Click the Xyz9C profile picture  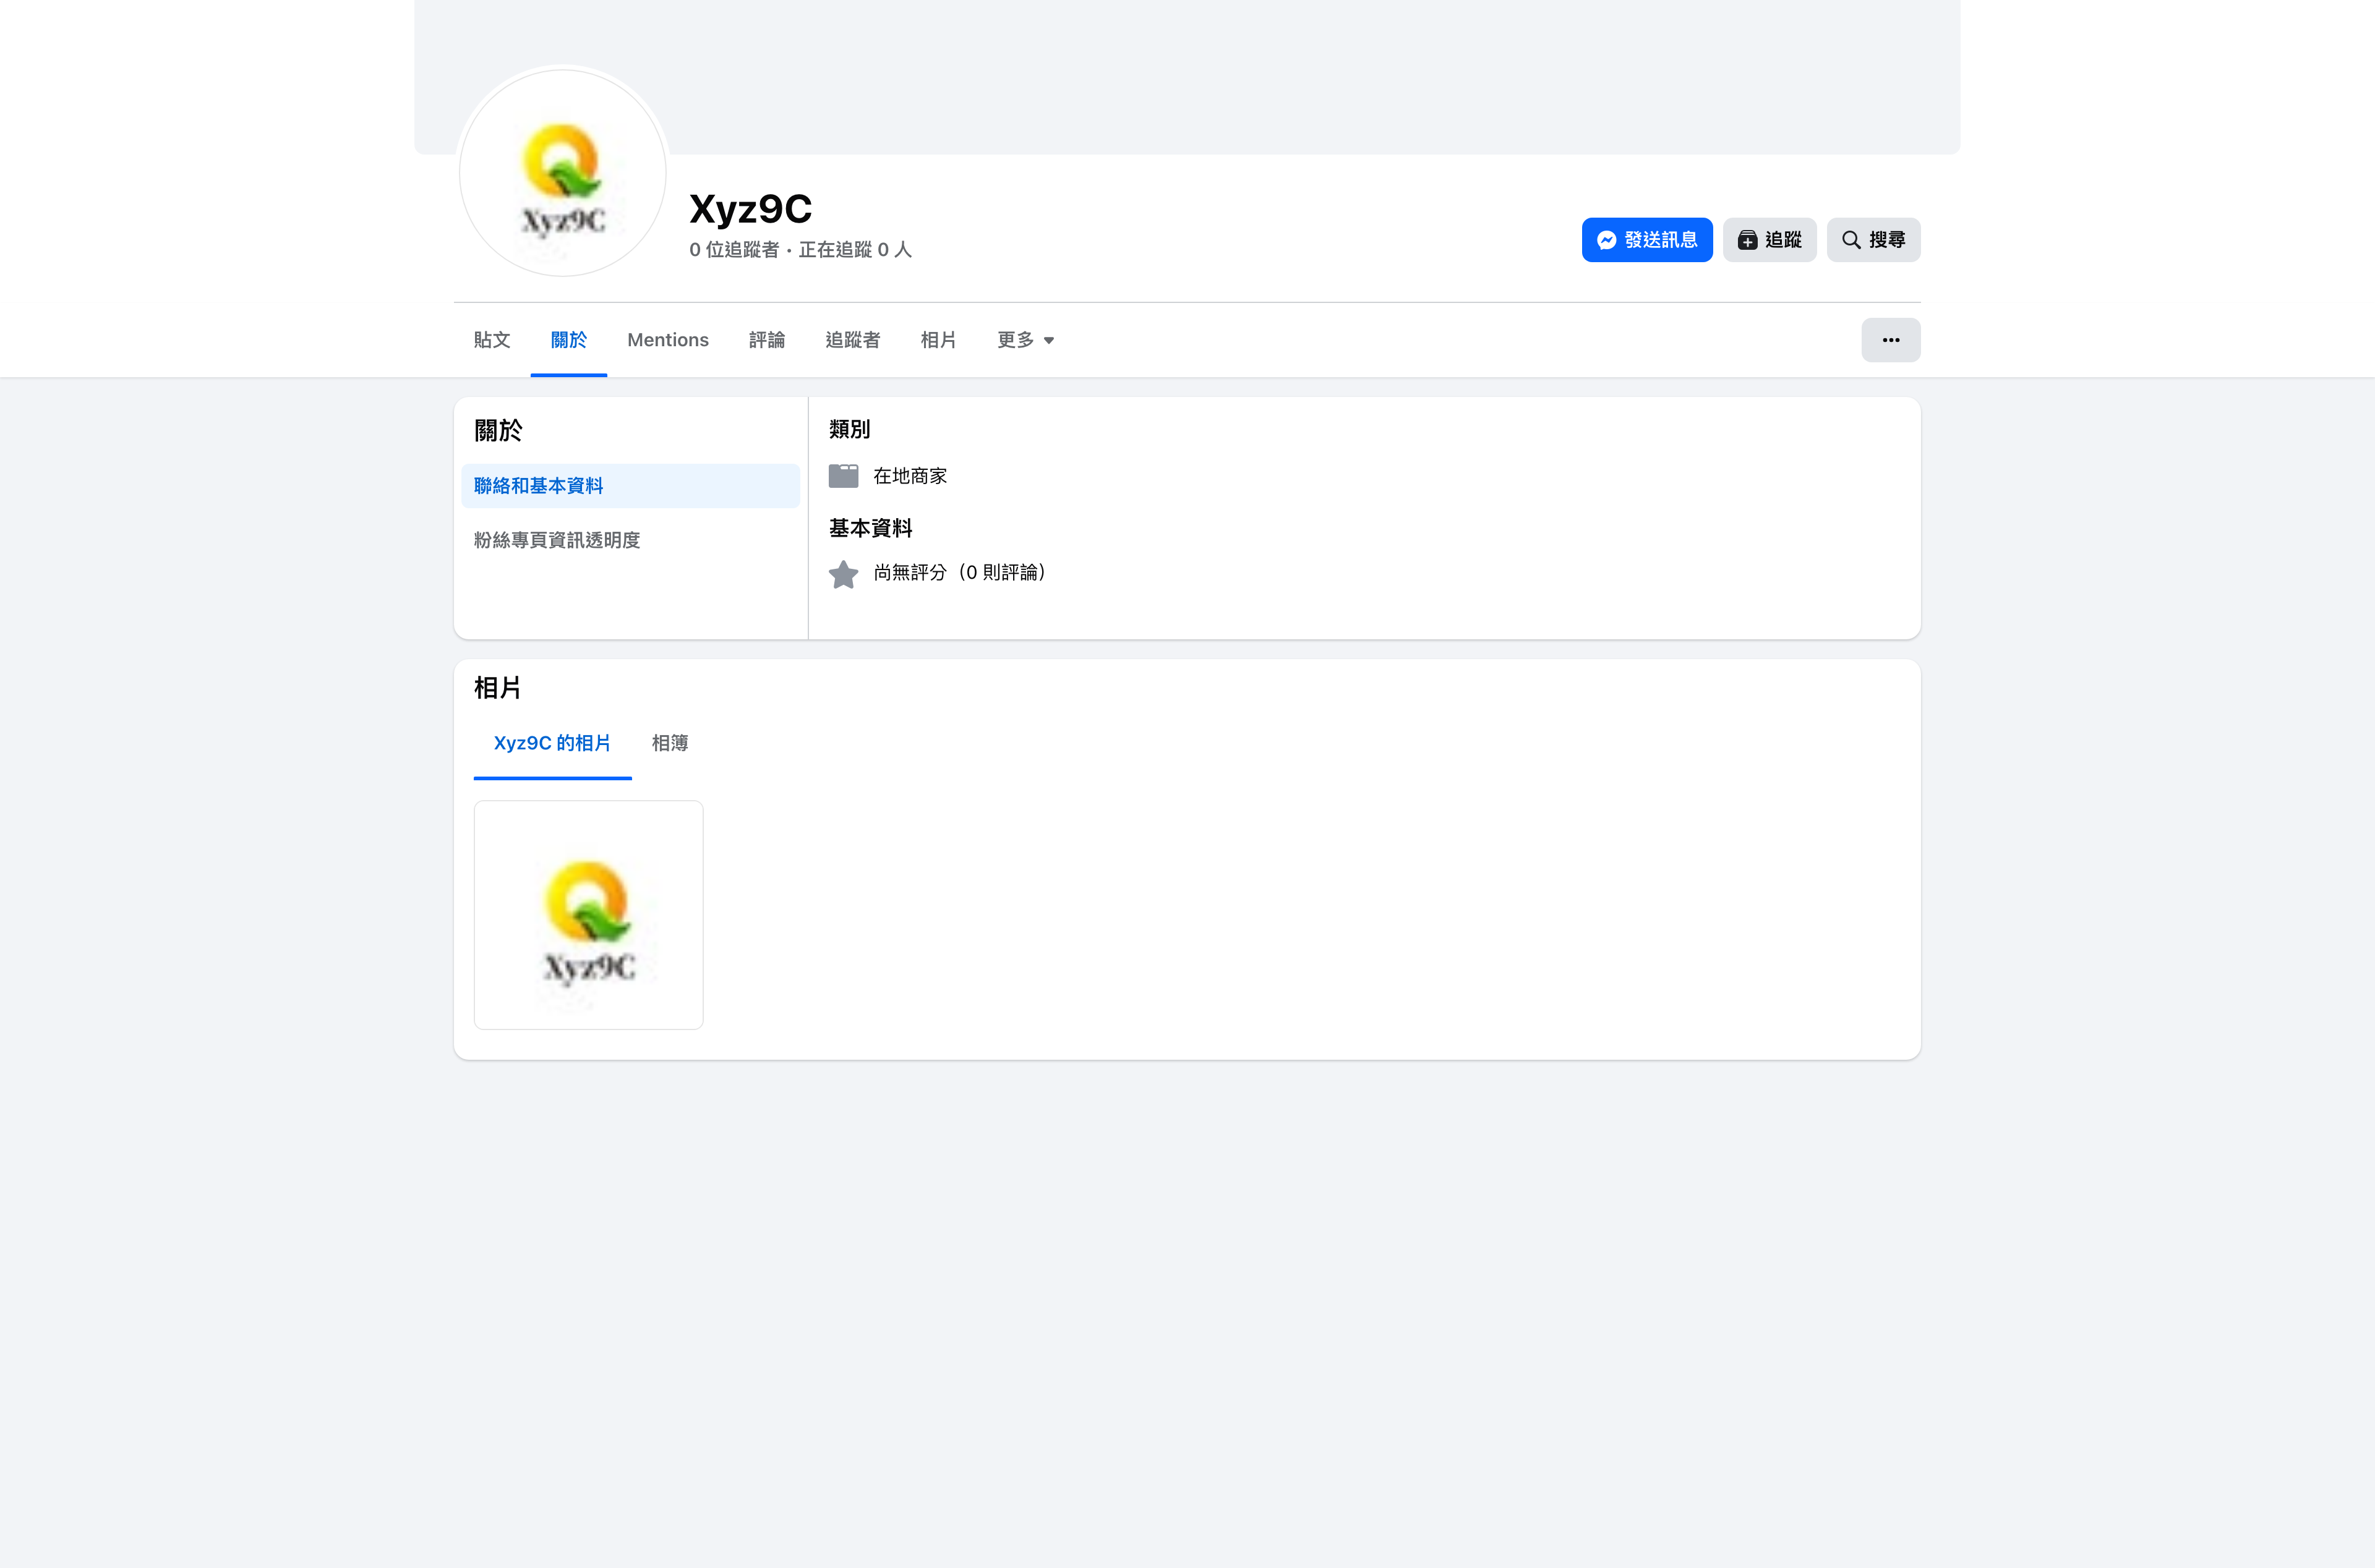pos(563,173)
